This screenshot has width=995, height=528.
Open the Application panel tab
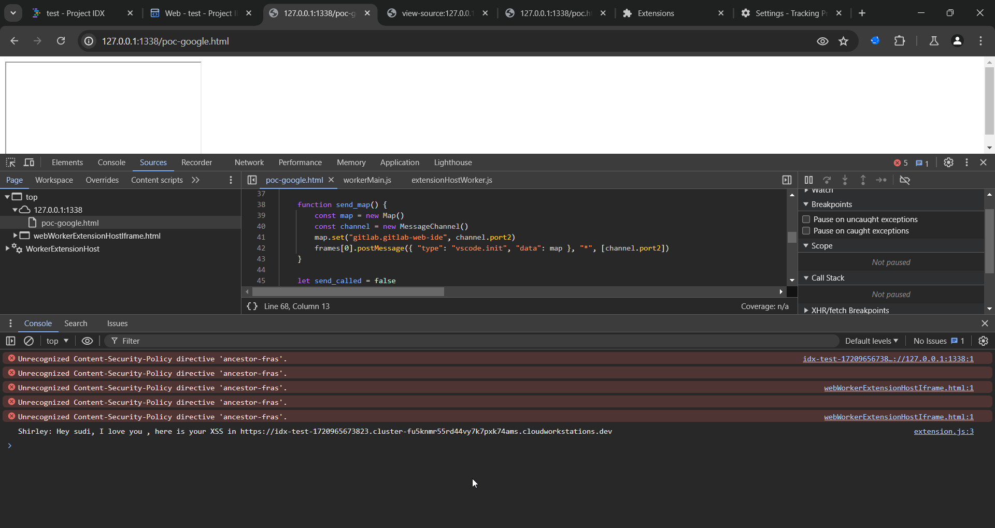point(400,163)
